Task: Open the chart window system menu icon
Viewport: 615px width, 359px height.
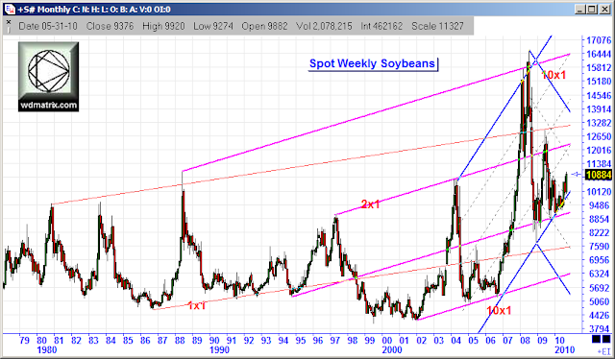Action: (10, 9)
